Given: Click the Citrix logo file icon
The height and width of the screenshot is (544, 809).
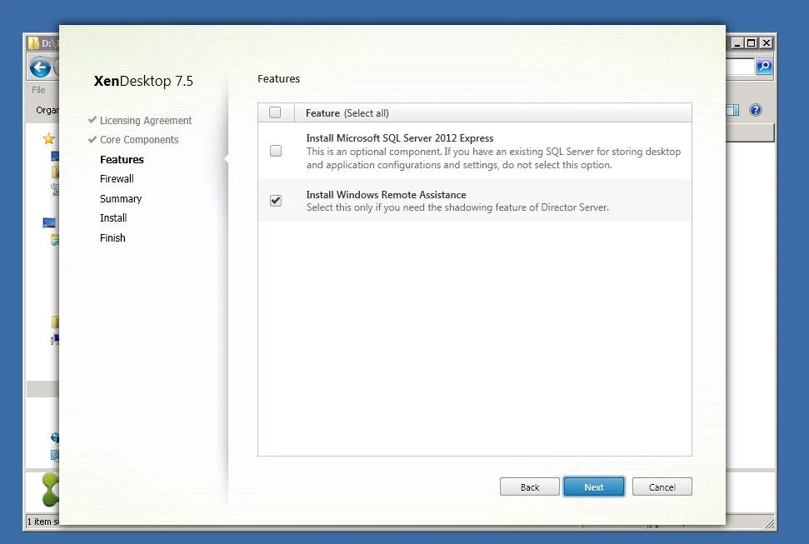Looking at the screenshot, I should (51, 489).
